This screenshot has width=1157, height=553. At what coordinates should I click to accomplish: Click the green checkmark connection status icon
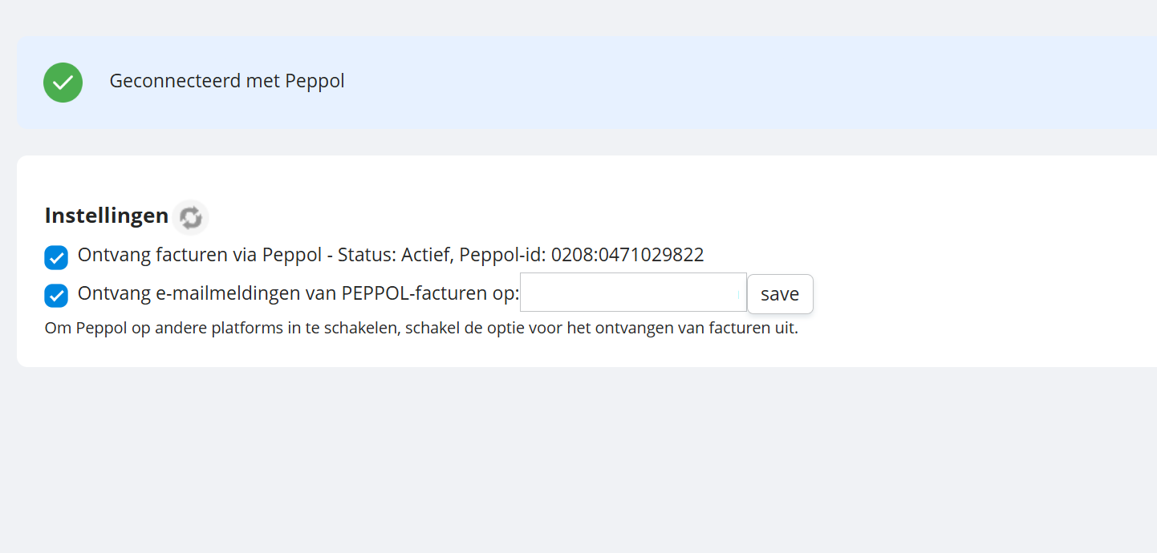(63, 82)
